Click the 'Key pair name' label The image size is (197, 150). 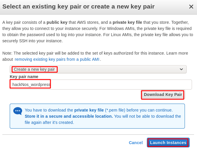[x=24, y=77]
